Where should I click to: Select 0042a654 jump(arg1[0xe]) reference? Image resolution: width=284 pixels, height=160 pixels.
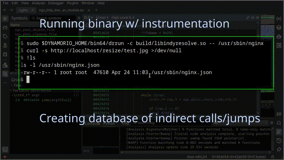pyautogui.click(x=47, y=100)
